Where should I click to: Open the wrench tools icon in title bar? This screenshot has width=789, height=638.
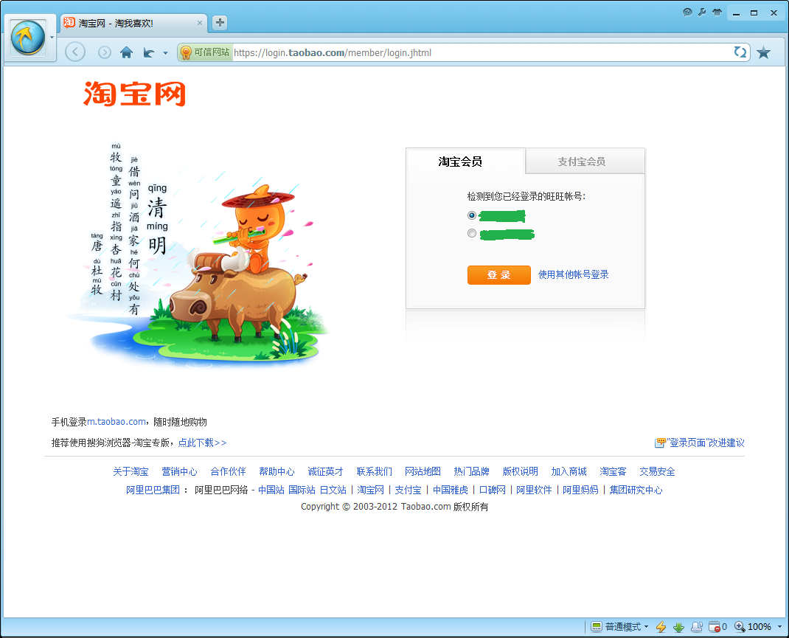click(702, 13)
